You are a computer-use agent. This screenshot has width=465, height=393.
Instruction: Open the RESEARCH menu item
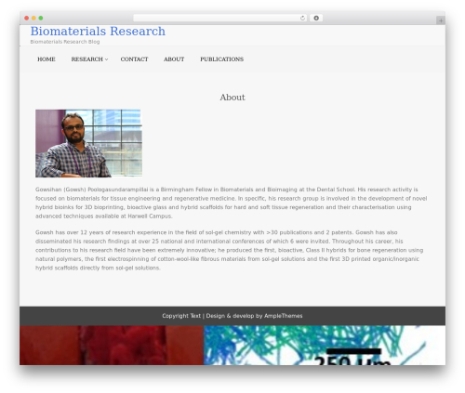click(x=86, y=59)
